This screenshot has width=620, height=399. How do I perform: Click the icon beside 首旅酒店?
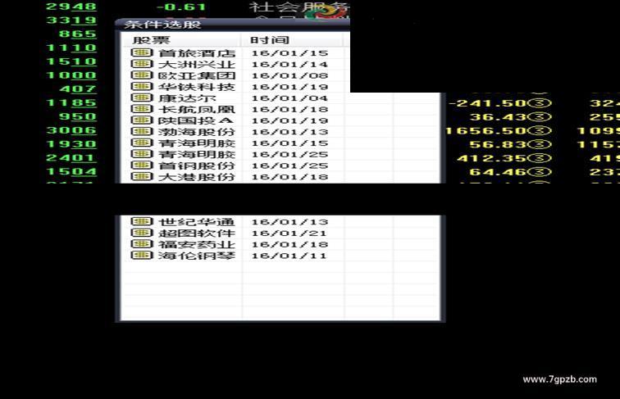click(142, 52)
